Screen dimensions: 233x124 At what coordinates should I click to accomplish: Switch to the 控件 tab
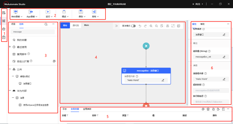point(21,24)
